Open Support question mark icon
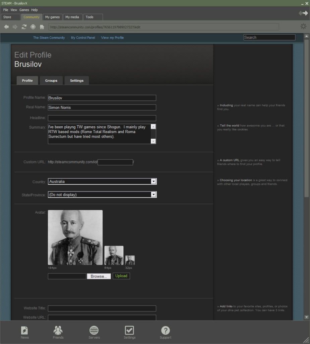Screen dimensions: 310x344 [x=165, y=332]
